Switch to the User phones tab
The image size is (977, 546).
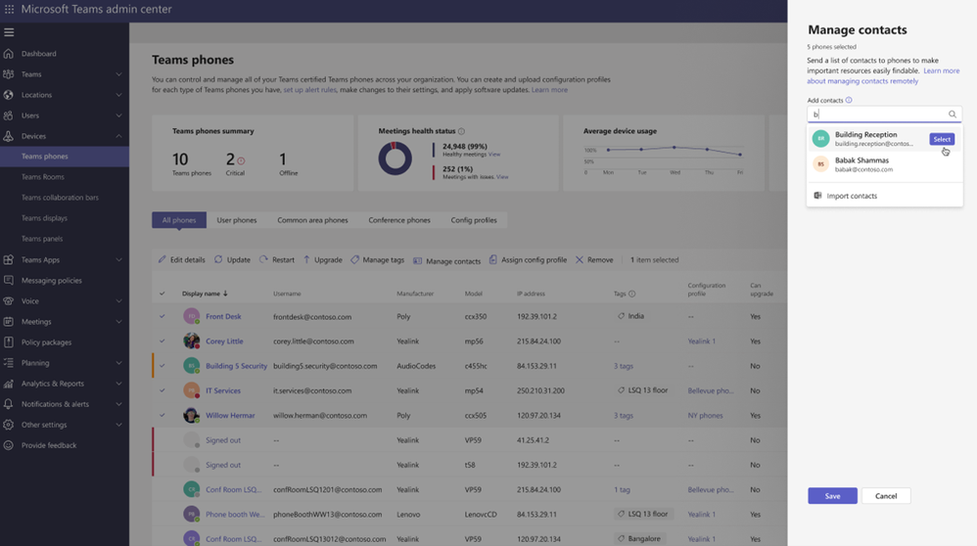[237, 220]
